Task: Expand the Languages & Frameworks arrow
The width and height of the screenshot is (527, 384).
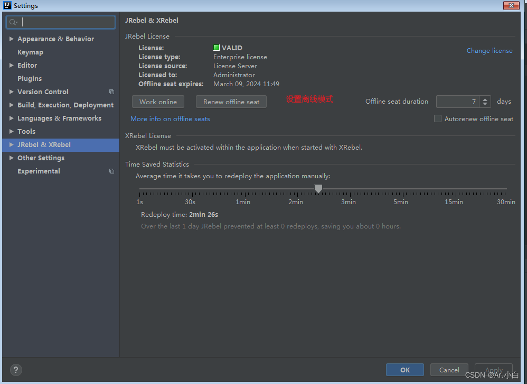Action: coord(12,118)
